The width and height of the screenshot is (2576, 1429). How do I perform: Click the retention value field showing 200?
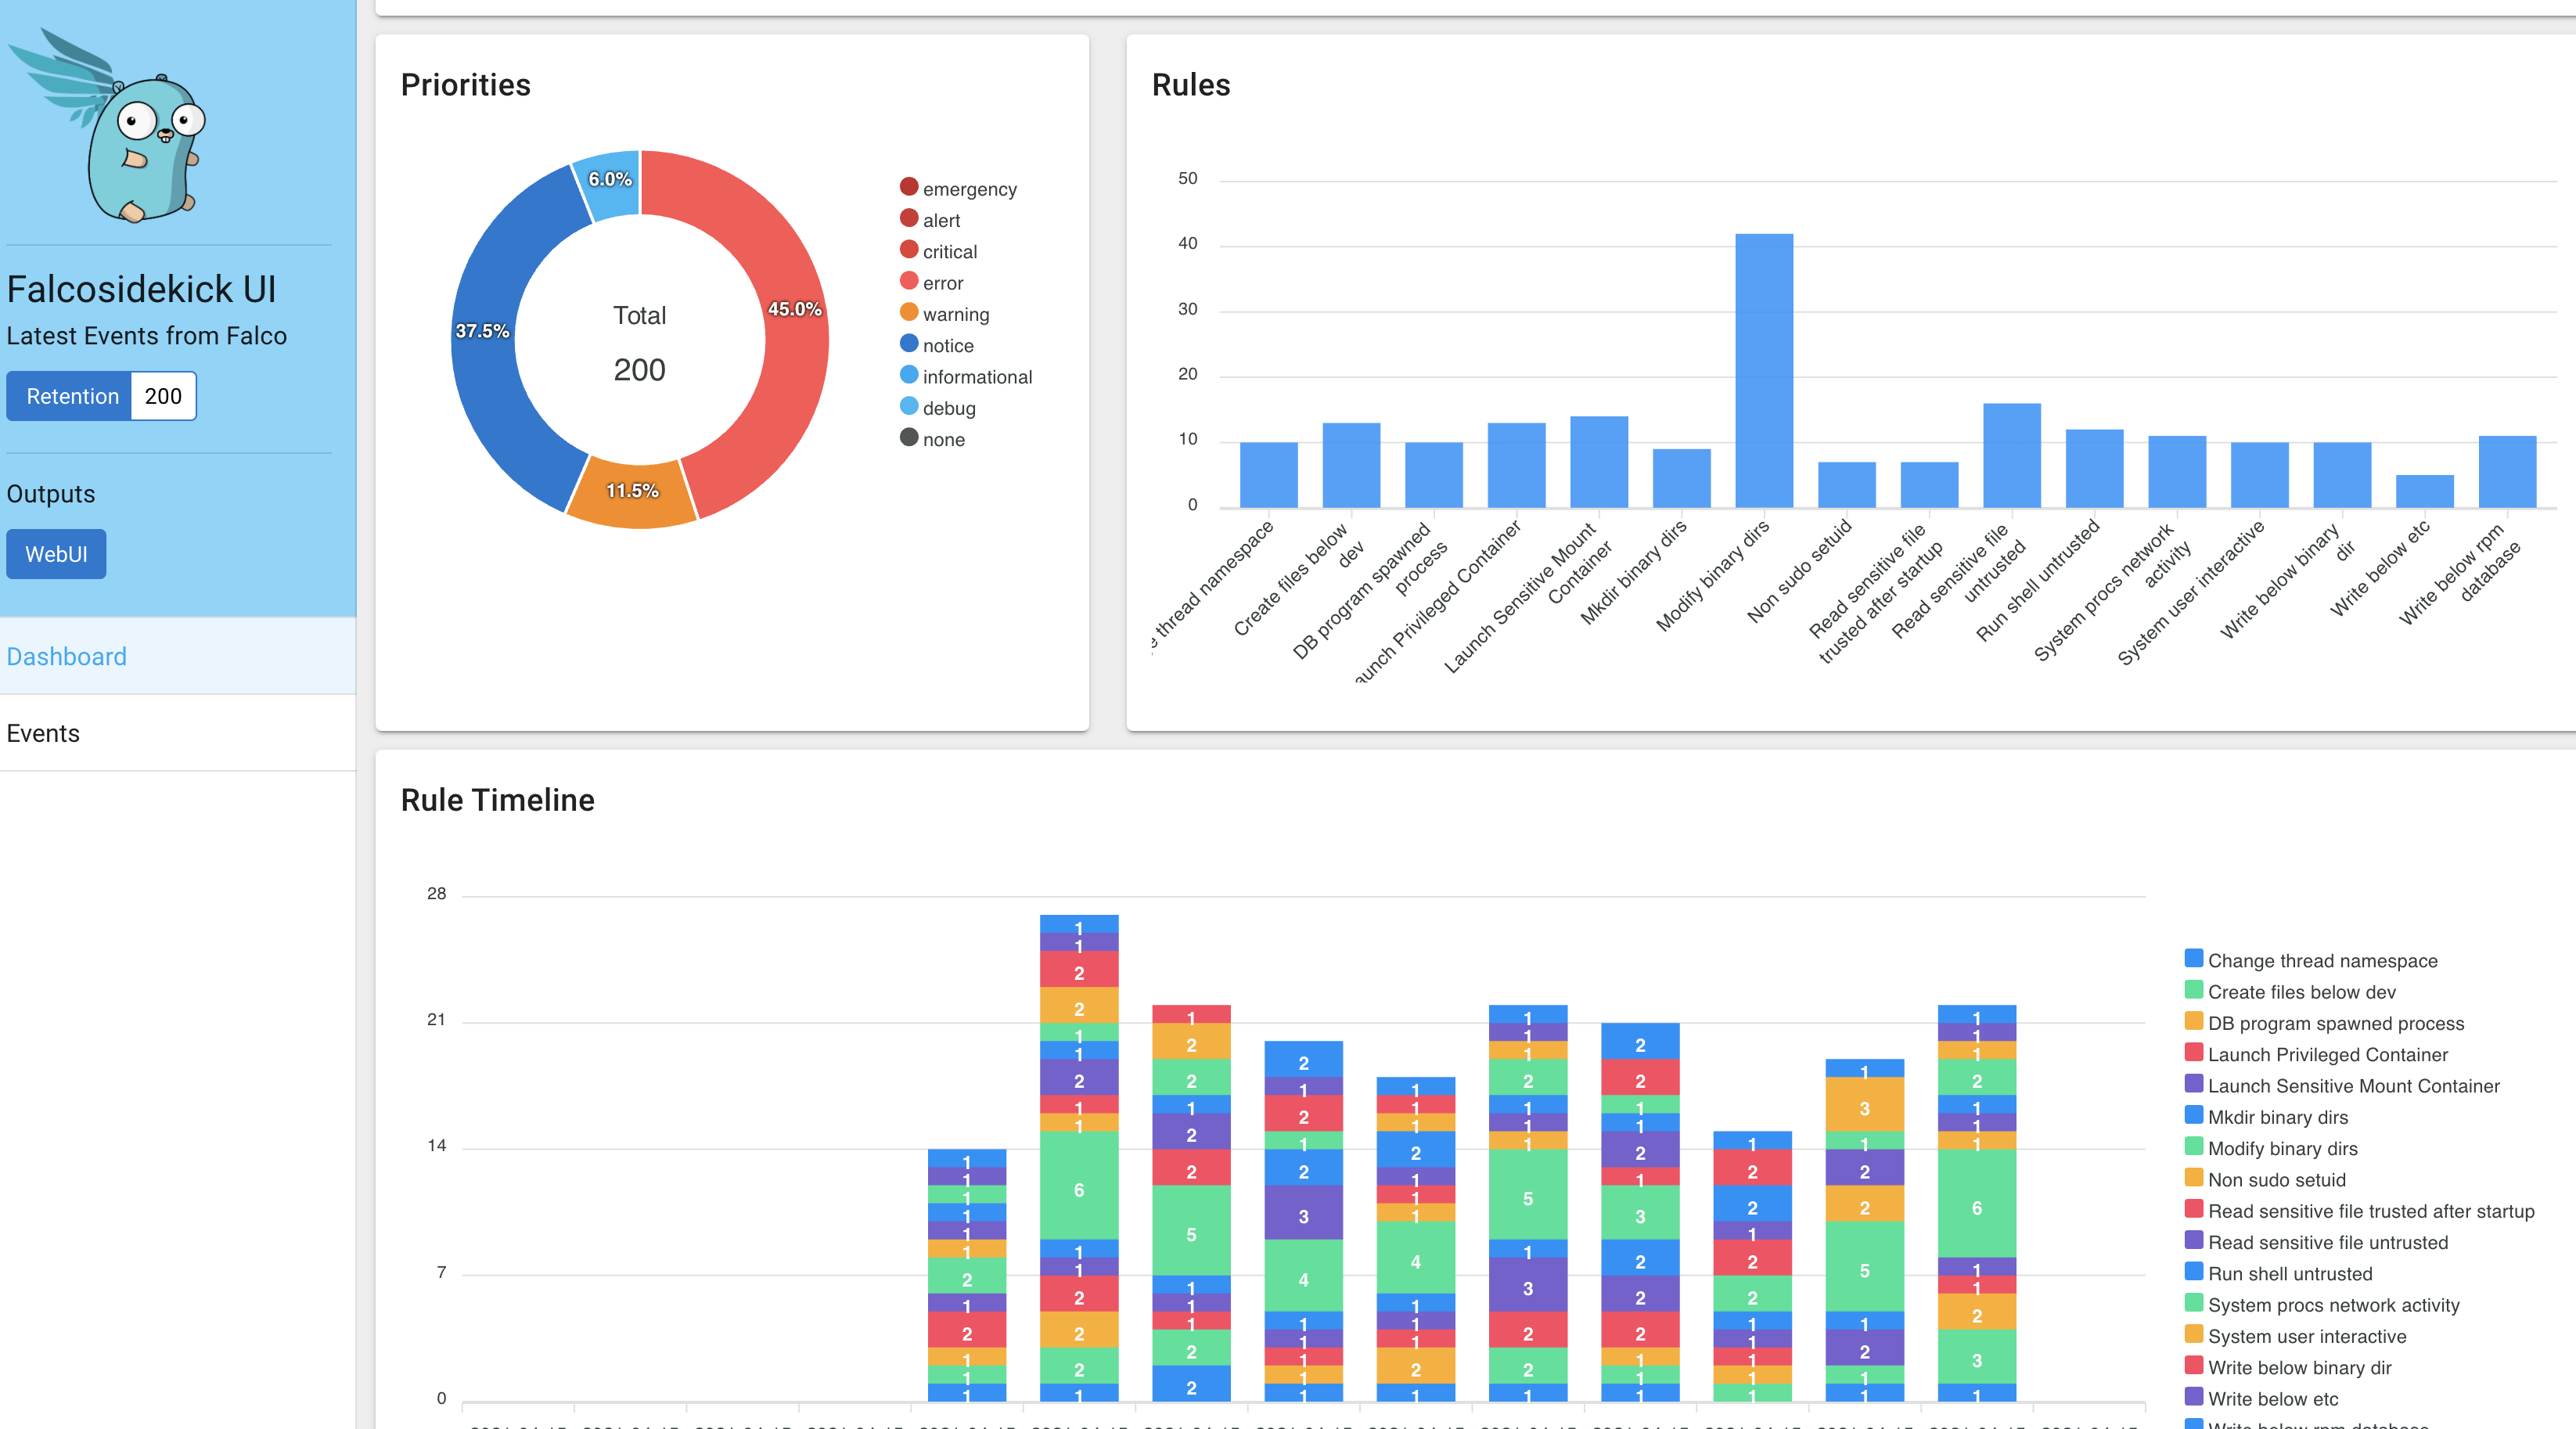tap(163, 396)
